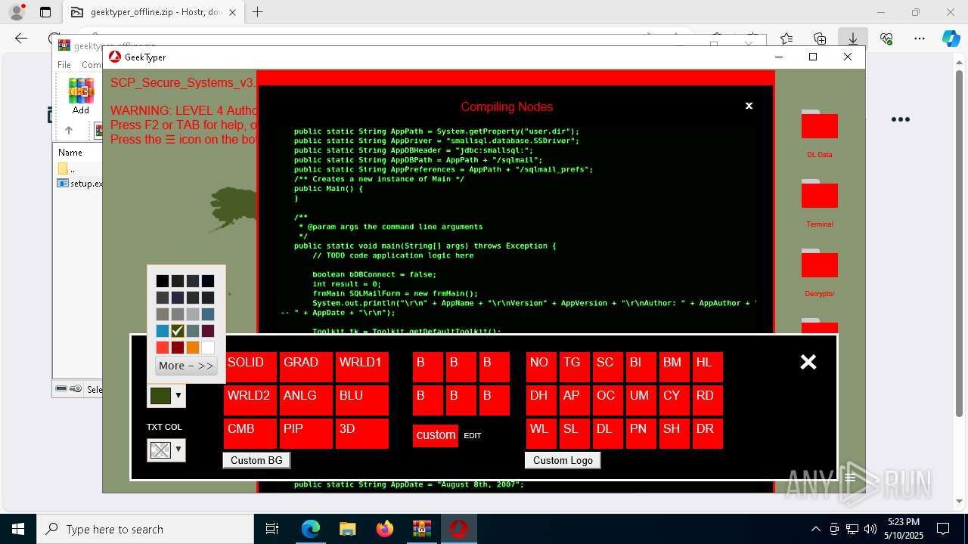Screen dimensions: 968x544
Task: Select PIP background style
Action: (306, 433)
